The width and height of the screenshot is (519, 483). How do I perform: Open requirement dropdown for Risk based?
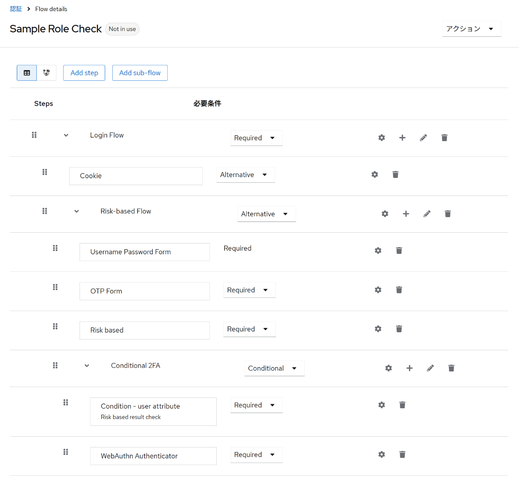pyautogui.click(x=250, y=329)
